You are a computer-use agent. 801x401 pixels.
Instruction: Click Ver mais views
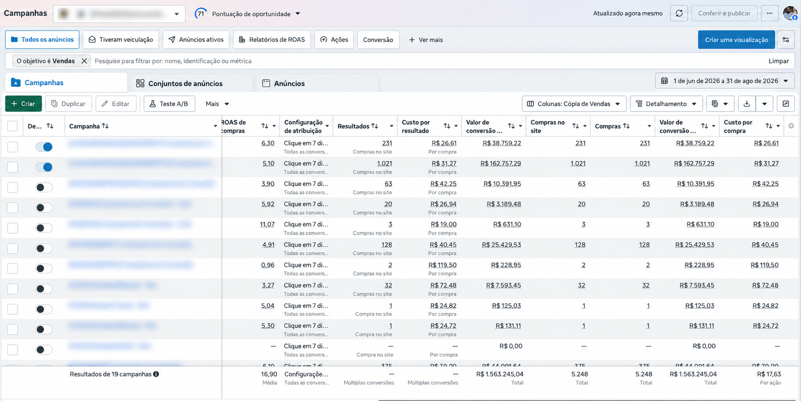(x=426, y=40)
